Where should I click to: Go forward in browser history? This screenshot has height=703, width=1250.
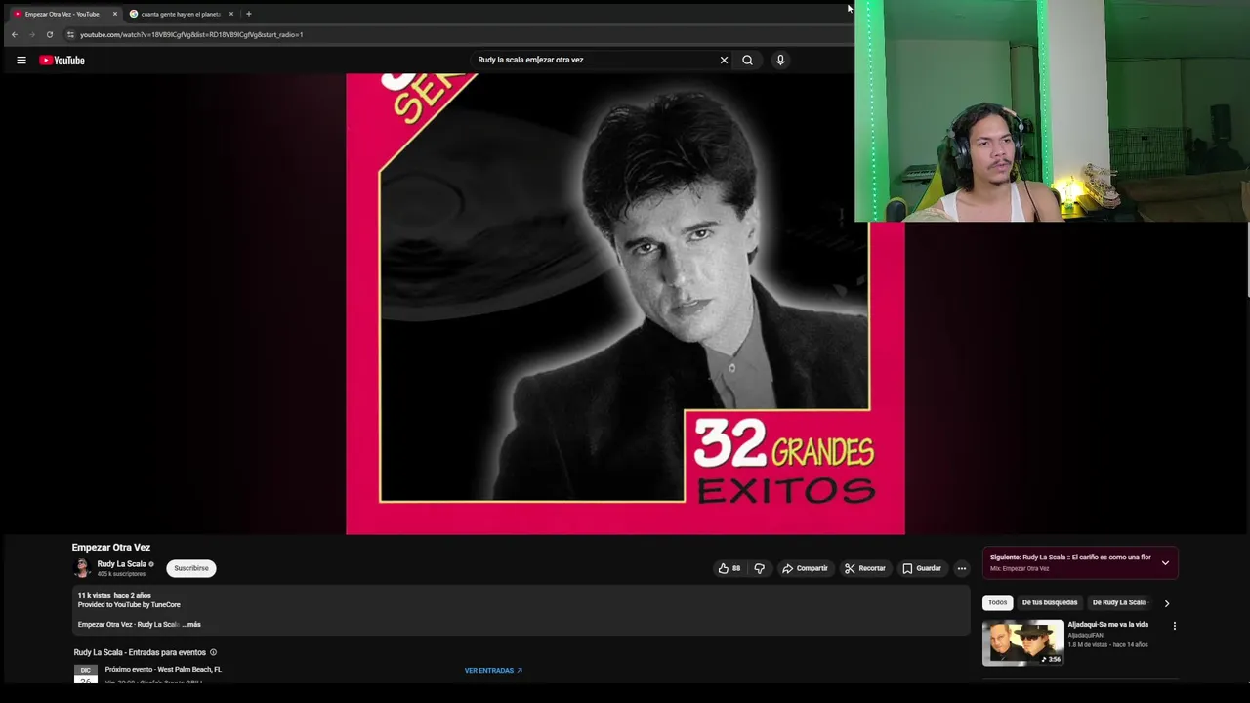pyautogui.click(x=31, y=34)
